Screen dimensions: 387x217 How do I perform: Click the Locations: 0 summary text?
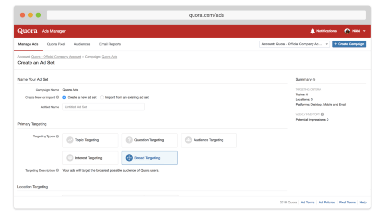(304, 99)
